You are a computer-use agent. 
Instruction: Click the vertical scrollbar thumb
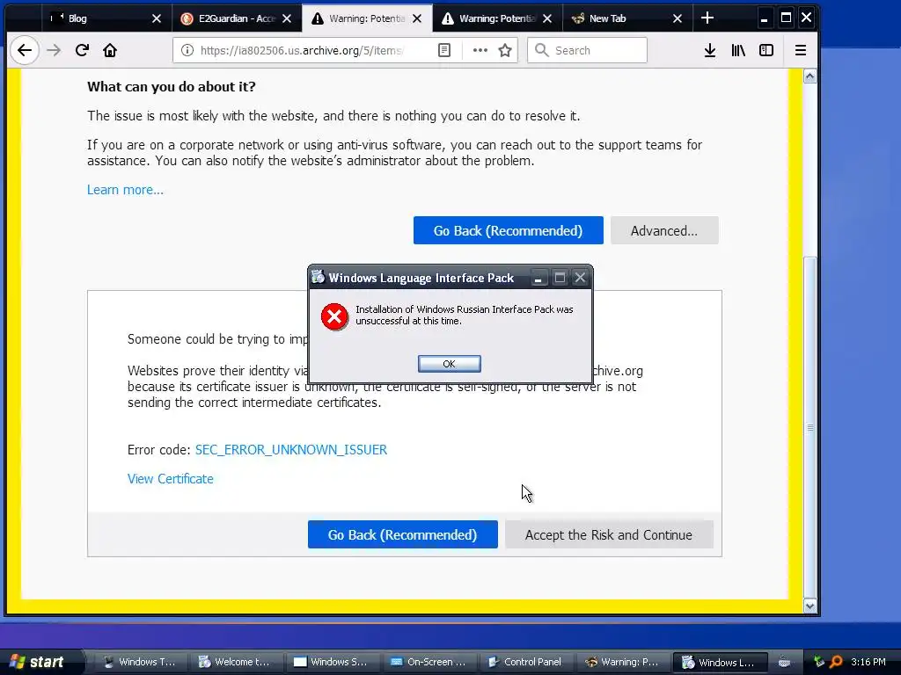click(x=809, y=426)
